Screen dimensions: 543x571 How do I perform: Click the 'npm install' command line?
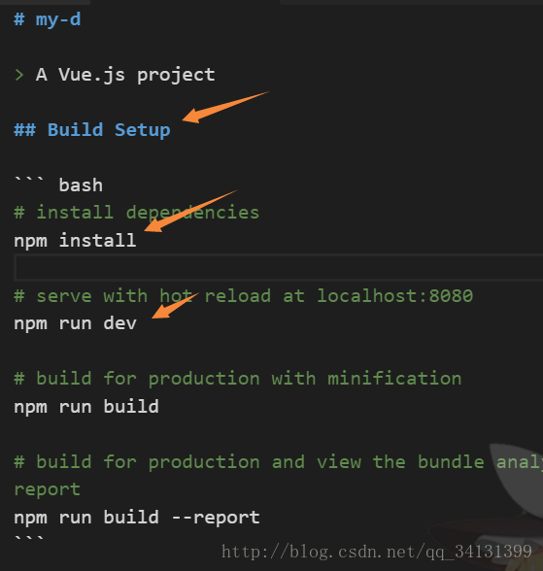click(75, 241)
